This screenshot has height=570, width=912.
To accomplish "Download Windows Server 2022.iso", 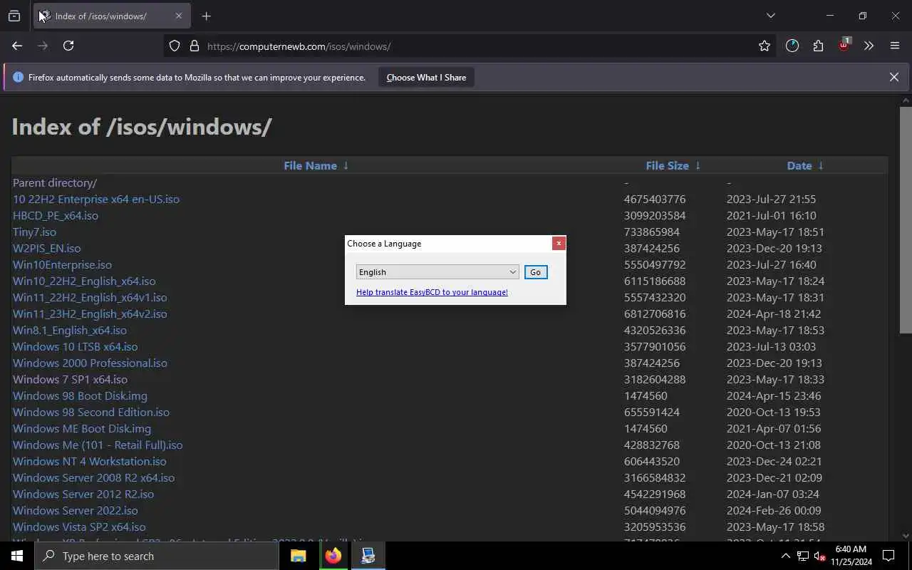I will [76, 510].
